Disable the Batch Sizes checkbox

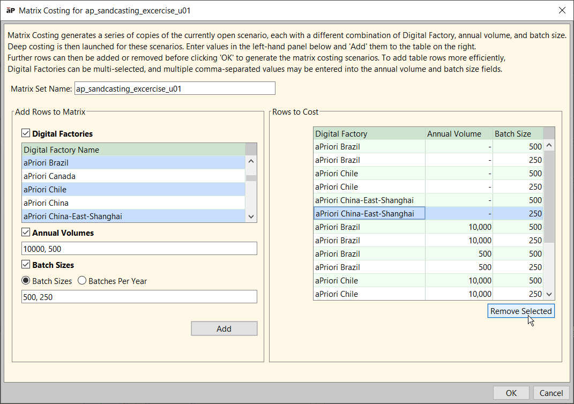pos(26,265)
